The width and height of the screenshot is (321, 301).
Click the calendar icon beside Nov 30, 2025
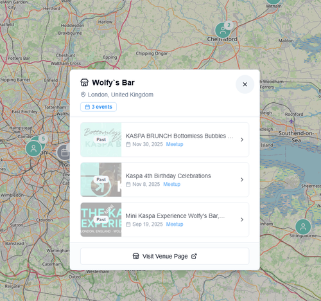128,144
